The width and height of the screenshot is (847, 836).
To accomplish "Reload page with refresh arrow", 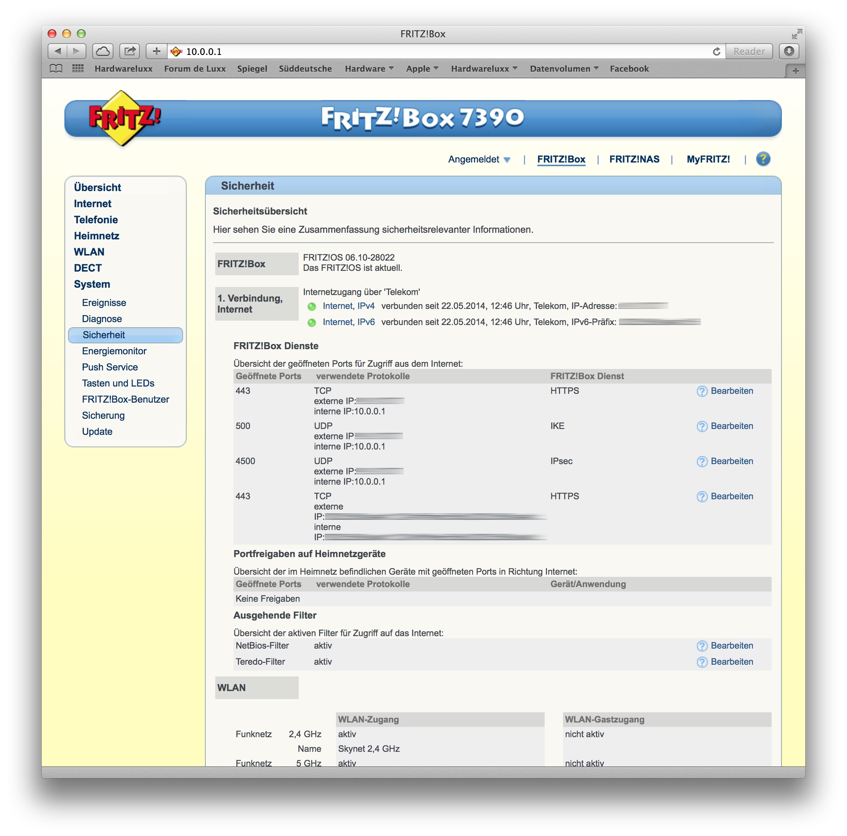I will [716, 51].
